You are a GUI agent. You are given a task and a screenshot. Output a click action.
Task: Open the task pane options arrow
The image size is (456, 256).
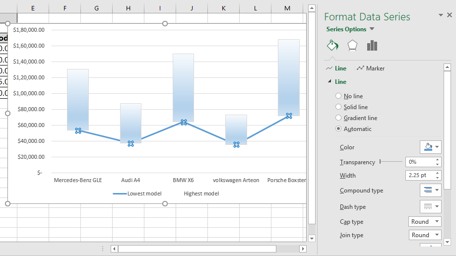441,15
